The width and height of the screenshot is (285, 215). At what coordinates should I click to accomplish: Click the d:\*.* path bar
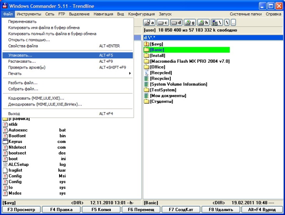213,38
